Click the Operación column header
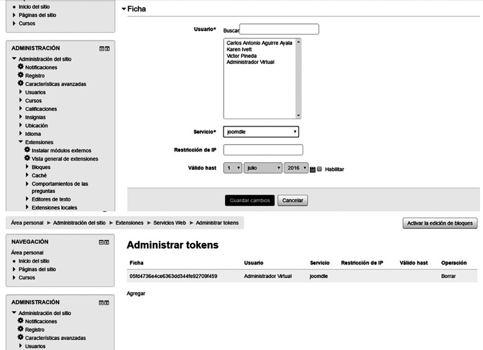Image resolution: width=483 pixels, height=350 pixels. pos(454,263)
